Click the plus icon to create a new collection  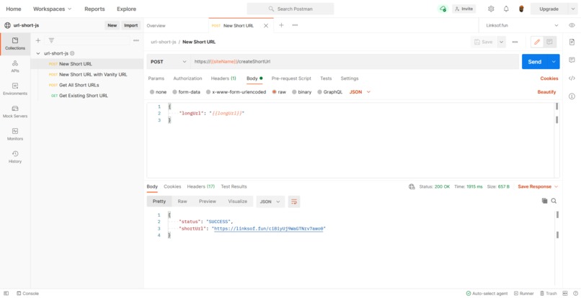(37, 40)
